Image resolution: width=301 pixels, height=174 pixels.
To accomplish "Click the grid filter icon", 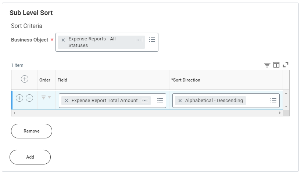I will (267, 65).
